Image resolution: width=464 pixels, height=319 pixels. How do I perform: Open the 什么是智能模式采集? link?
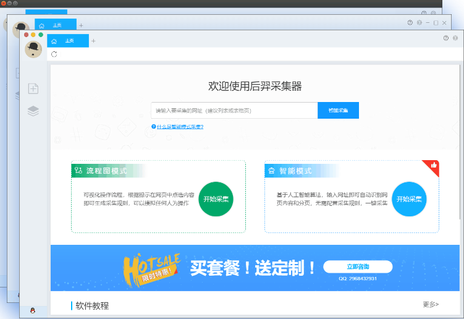(x=180, y=127)
